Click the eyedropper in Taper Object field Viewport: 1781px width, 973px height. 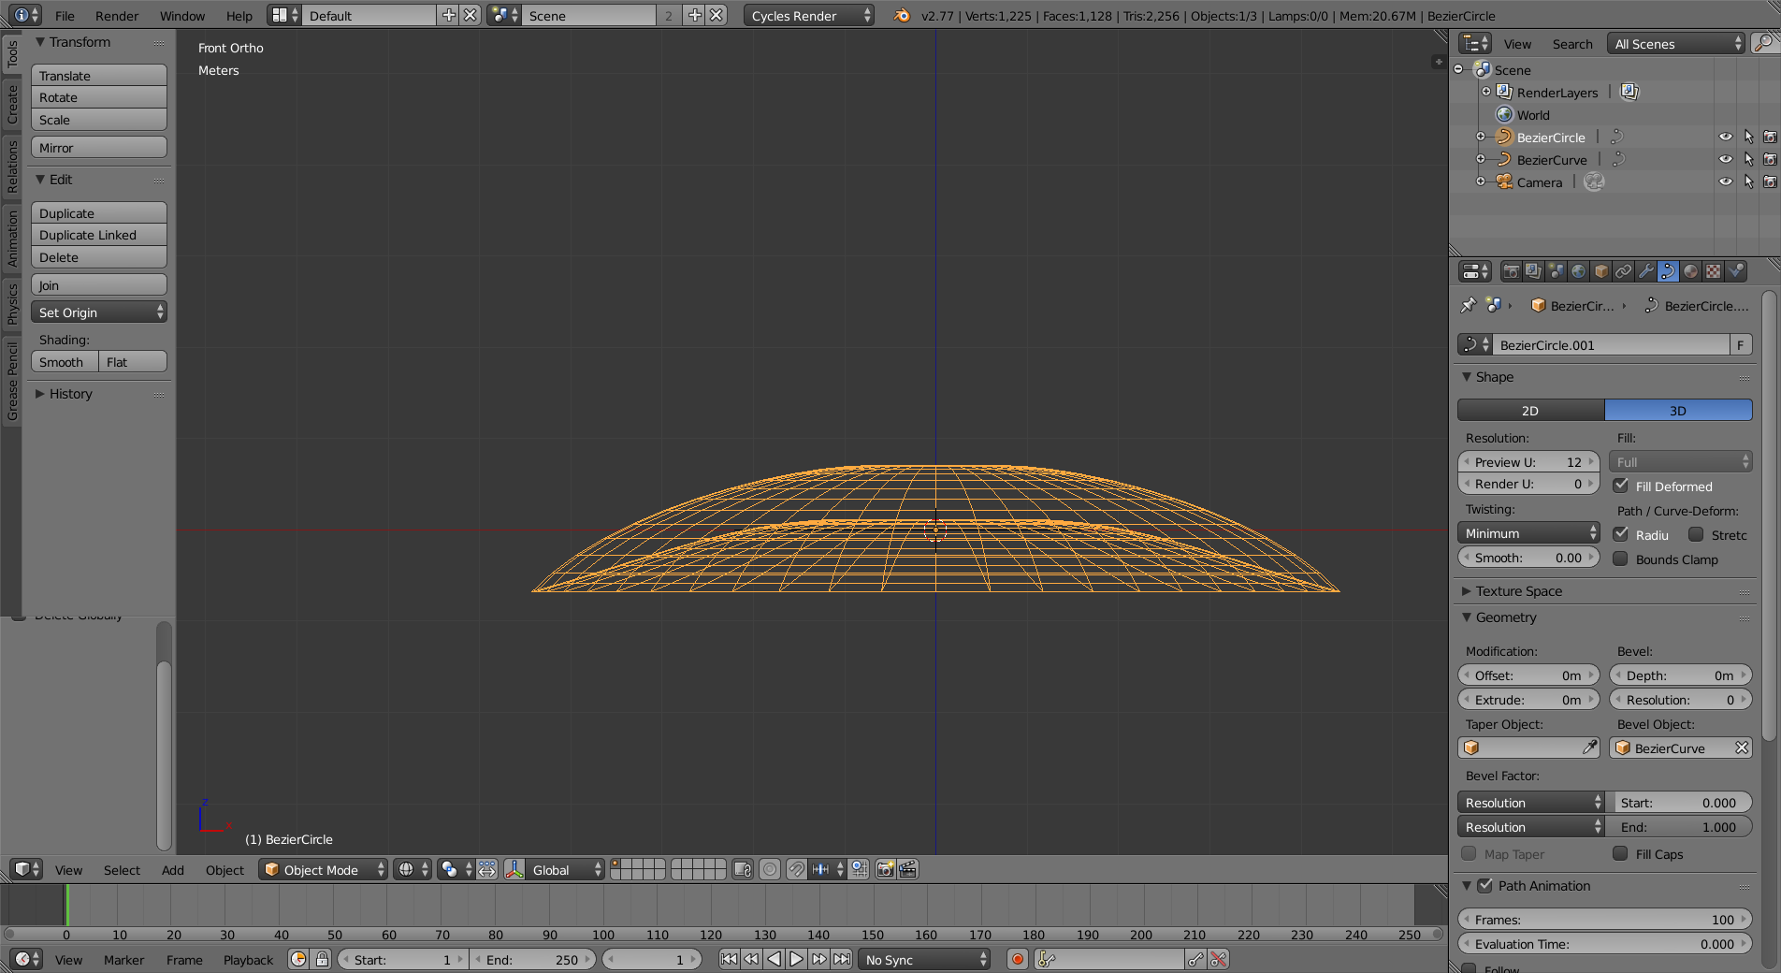(x=1589, y=748)
